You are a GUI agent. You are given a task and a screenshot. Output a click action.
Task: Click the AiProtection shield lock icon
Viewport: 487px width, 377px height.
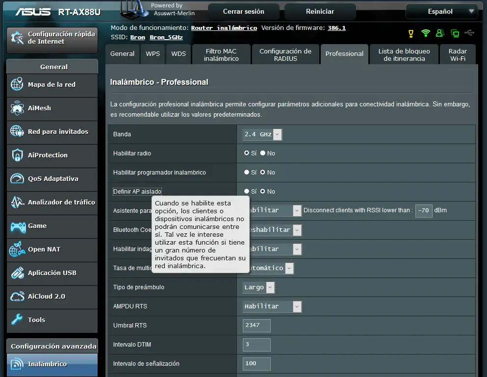tap(17, 155)
